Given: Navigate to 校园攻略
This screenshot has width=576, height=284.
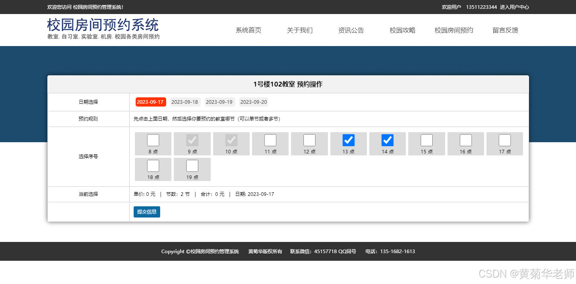Looking at the screenshot, I should click(x=403, y=30).
